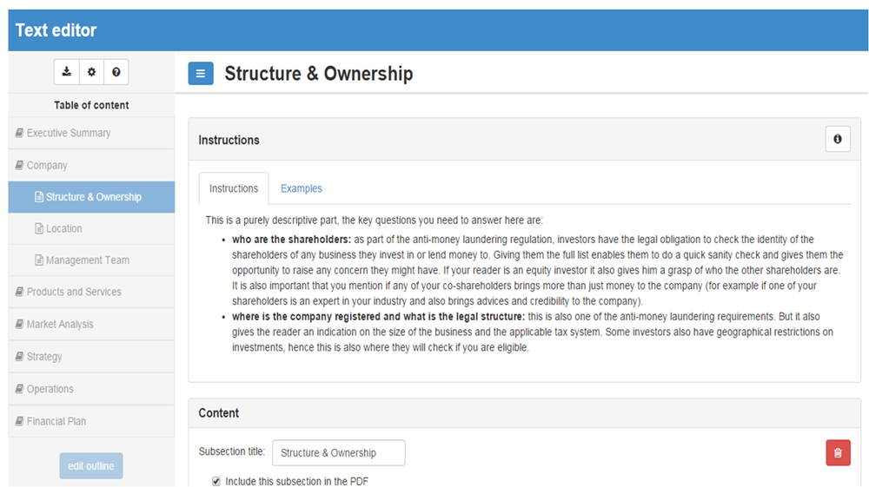Open the Management Team subsection
This screenshot has height=487, width=869.
coord(91,260)
